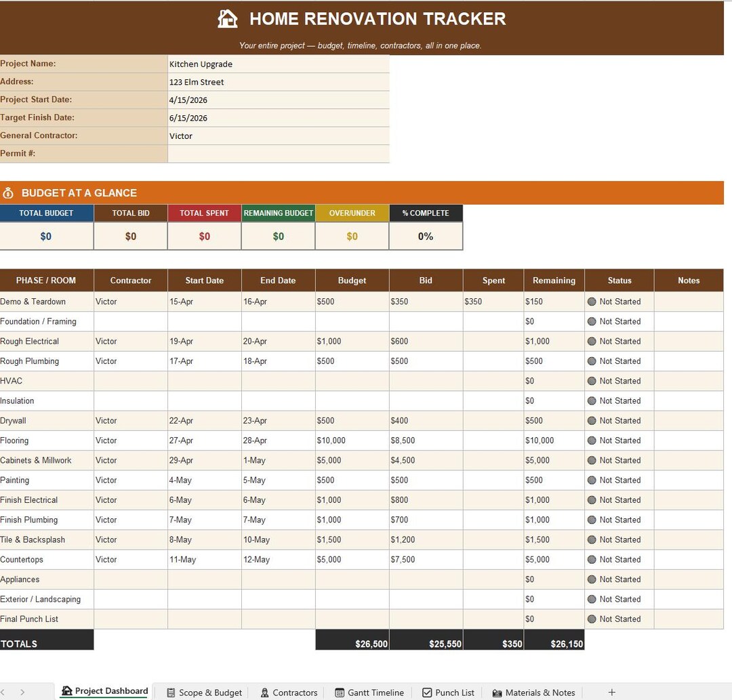732x700 pixels.
Task: Click the status dot for Countertops row
Action: pyautogui.click(x=592, y=560)
